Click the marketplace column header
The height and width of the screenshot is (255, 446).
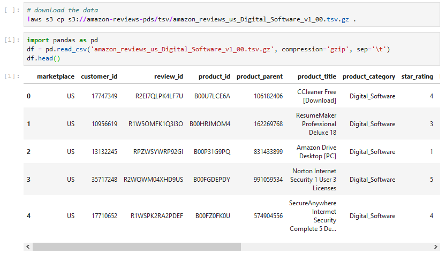(x=56, y=76)
